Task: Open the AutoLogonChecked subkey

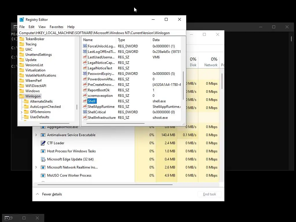Action: pyautogui.click(x=45, y=106)
